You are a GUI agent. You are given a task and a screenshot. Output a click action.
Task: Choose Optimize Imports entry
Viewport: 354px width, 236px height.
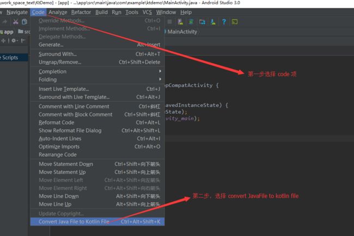tap(97, 147)
